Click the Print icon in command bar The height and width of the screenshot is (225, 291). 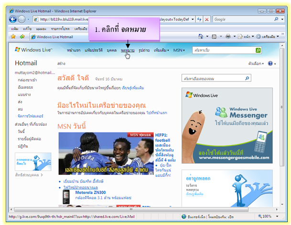coord(228,37)
